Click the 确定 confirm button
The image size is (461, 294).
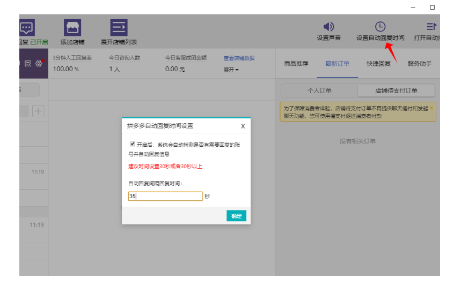tap(236, 216)
